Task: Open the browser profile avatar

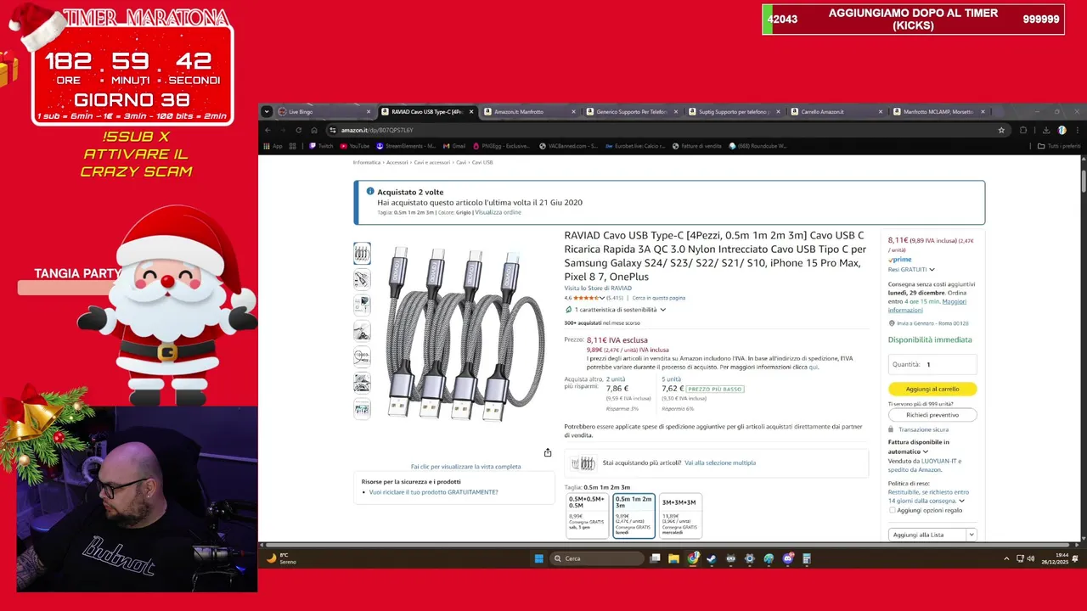Action: [x=1062, y=130]
